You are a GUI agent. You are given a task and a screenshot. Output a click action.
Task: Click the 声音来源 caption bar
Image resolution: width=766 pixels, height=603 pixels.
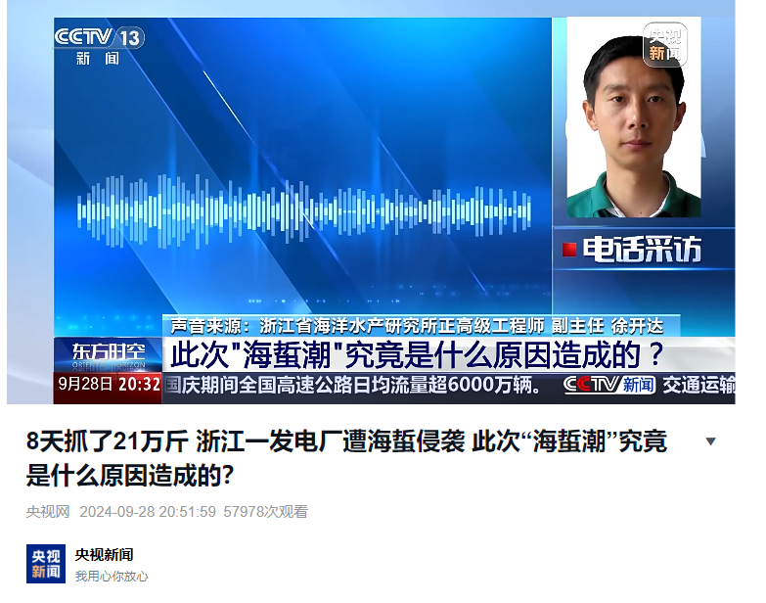coord(421,325)
